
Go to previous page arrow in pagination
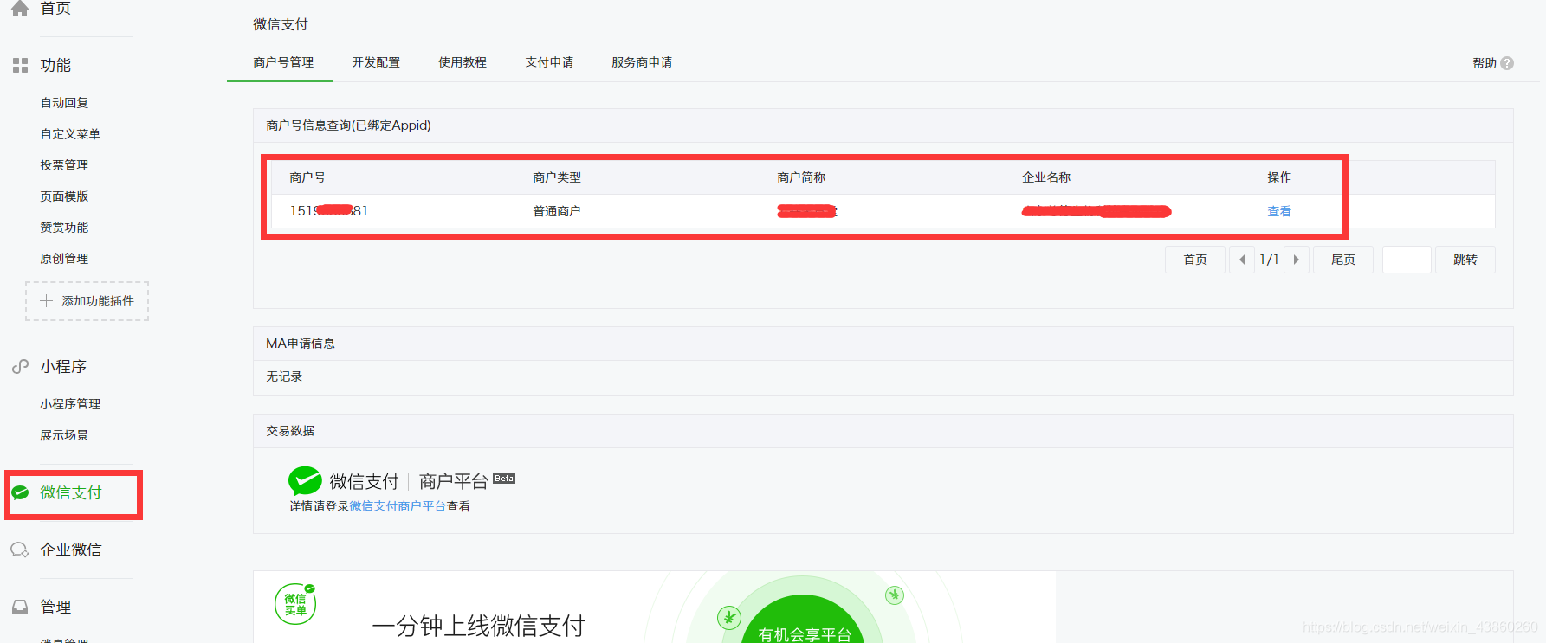pos(1242,260)
